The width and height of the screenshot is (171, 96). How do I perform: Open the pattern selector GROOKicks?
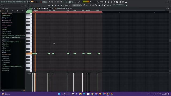[77, 5]
